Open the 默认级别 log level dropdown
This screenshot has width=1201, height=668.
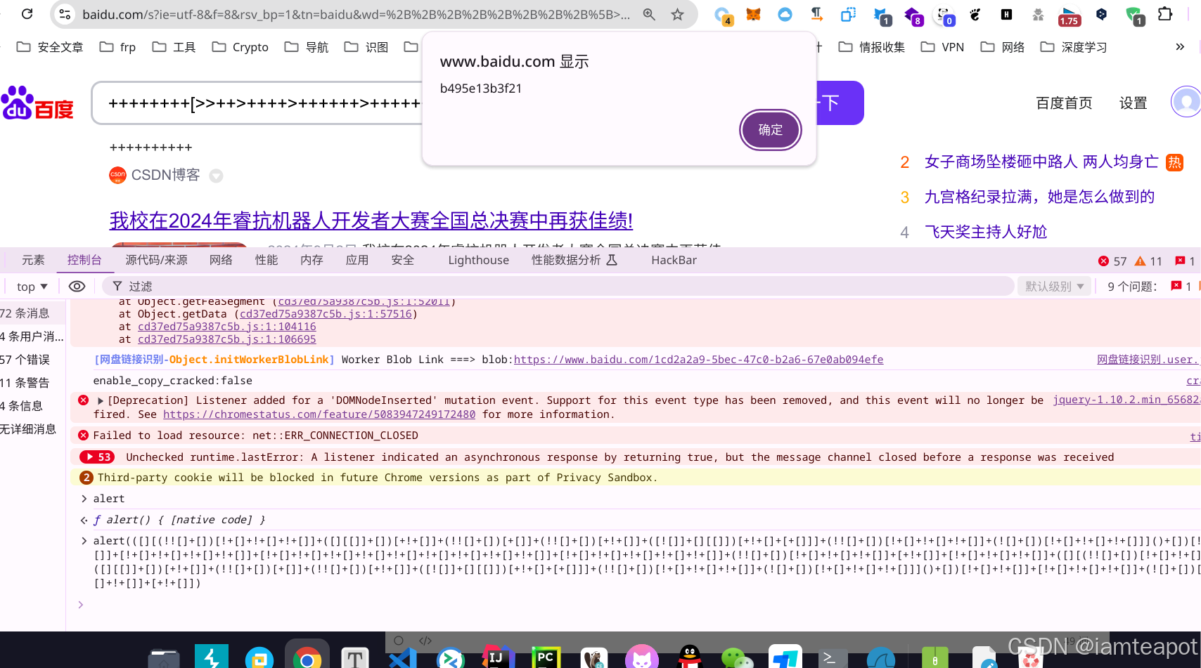click(1055, 287)
